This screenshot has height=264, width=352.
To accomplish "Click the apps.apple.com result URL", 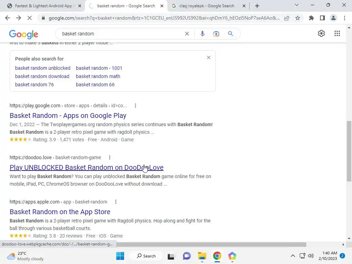I will coord(58,202).
